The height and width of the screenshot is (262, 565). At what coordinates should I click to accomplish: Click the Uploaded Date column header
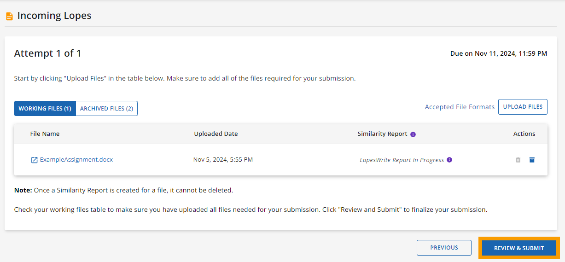tap(216, 134)
